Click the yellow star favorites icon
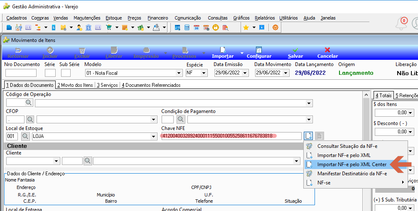Screen dimensions: 418x211 click(246, 27)
